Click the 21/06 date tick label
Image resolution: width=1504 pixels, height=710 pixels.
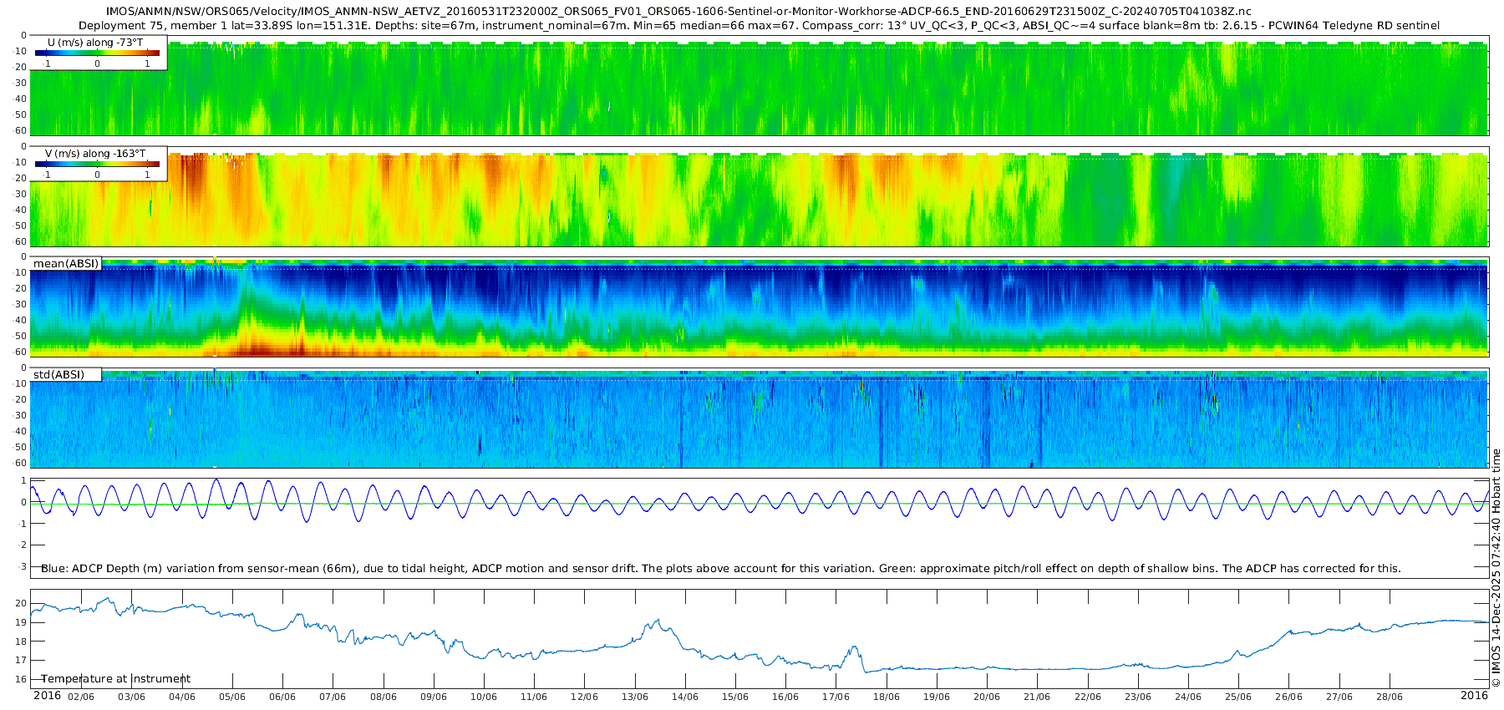[1037, 697]
